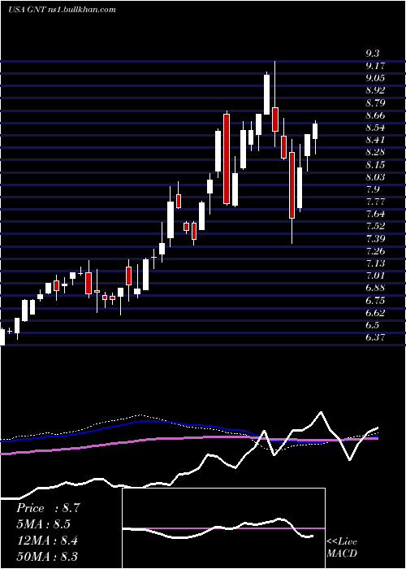
Task: Click the 7.39 price axis label
Action: (375, 239)
